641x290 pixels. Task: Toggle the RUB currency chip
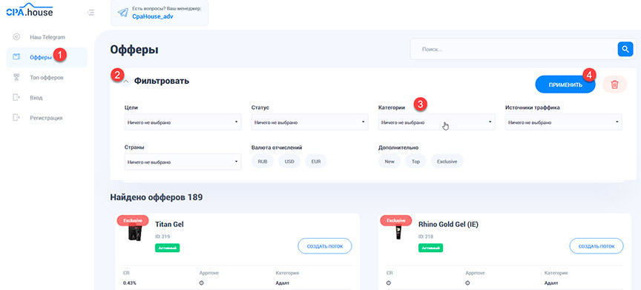[263, 162]
